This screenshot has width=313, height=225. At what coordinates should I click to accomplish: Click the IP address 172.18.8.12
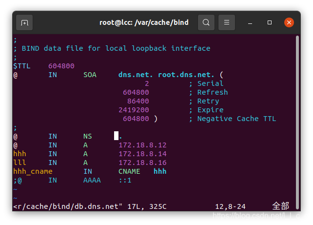[142, 145]
